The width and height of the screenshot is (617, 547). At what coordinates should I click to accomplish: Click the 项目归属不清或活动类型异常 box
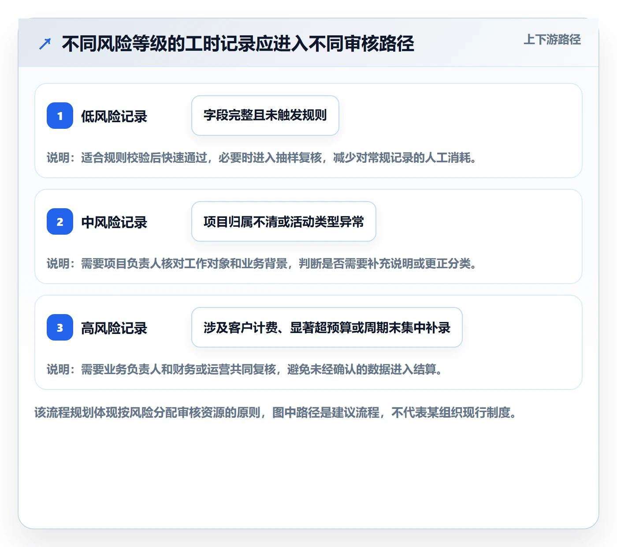click(284, 221)
